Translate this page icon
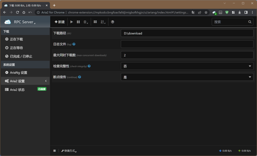 click(193, 13)
